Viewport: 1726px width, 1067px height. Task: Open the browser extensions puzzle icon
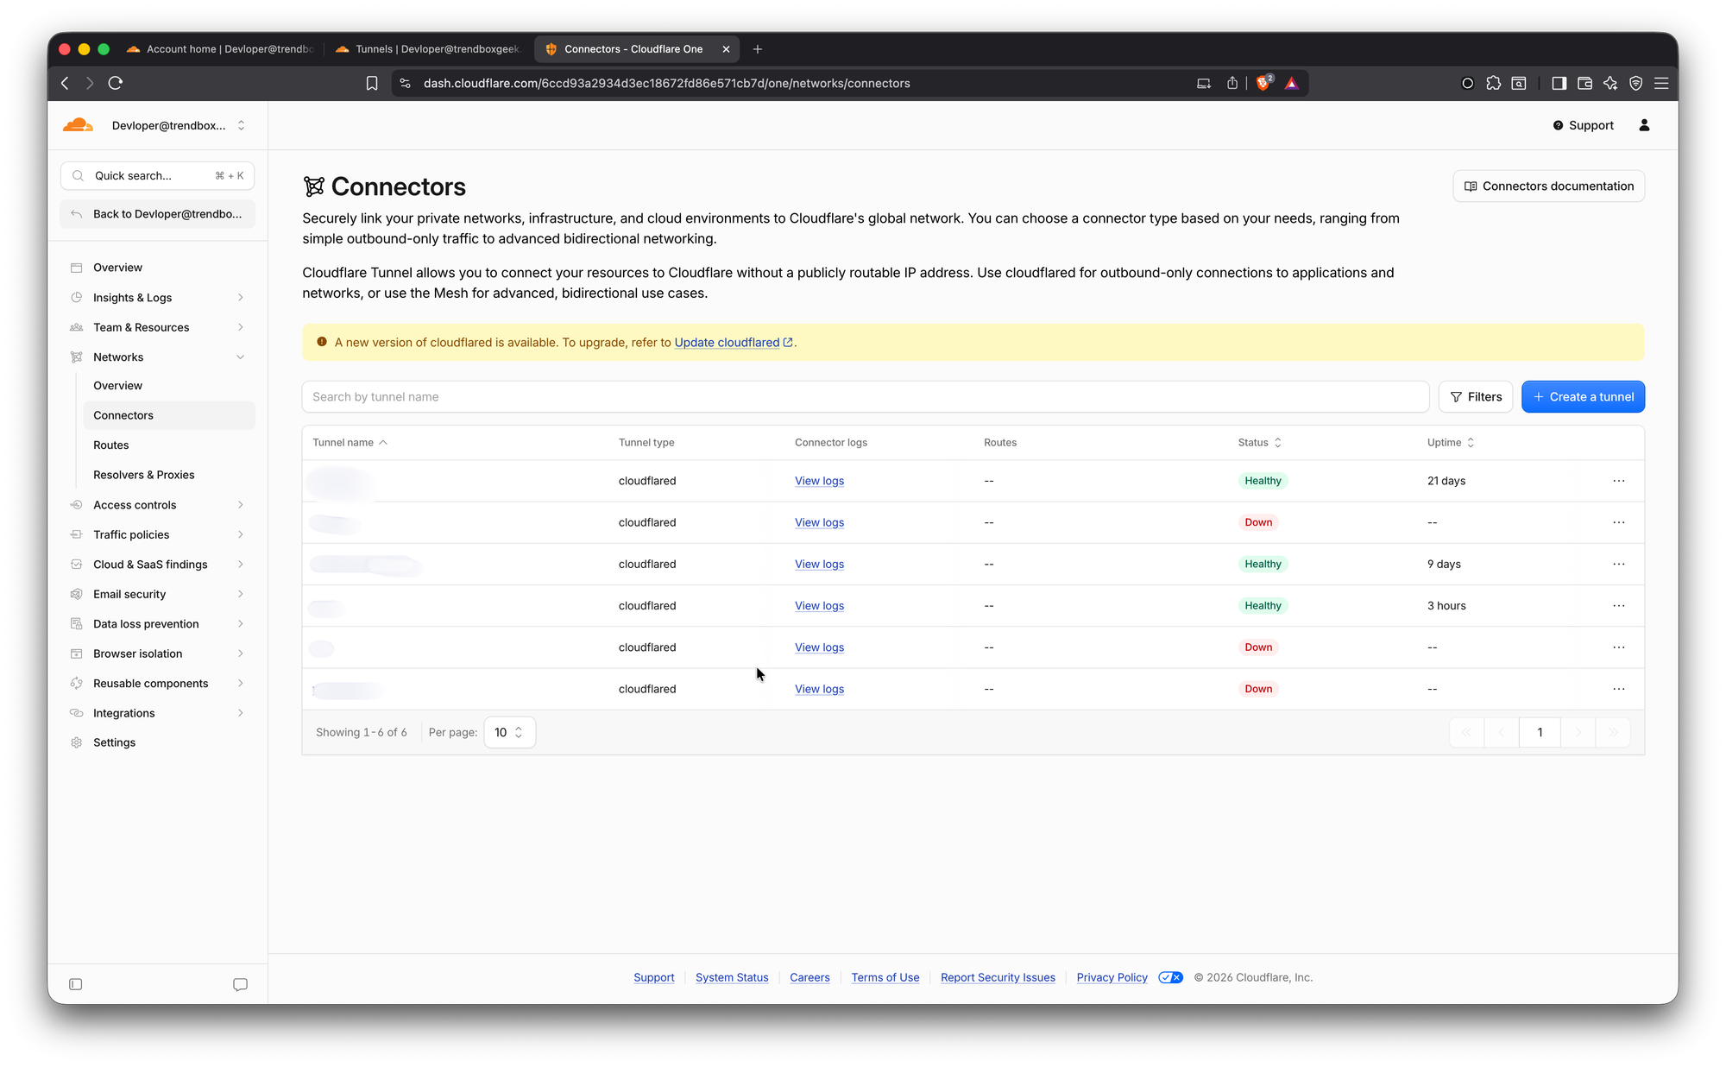[x=1494, y=83]
